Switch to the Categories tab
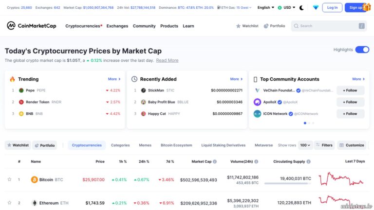 coord(120,145)
